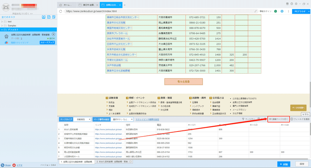Click the 名称 column header

pyautogui.click(x=66, y=125)
